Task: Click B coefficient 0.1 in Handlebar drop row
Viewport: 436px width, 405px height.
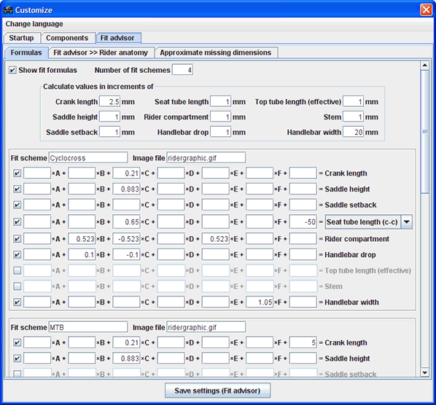Action: [x=82, y=255]
